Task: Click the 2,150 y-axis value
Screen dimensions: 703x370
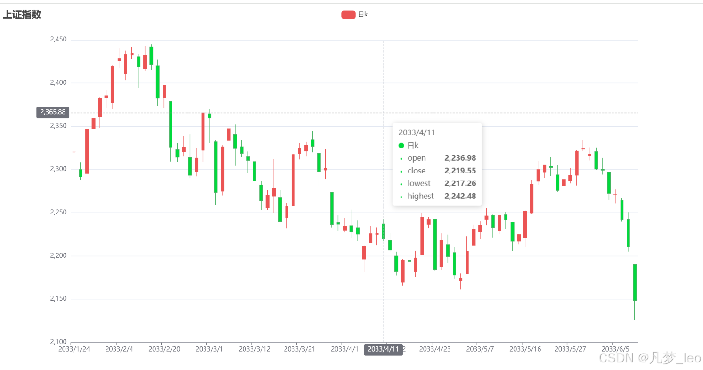Action: pyautogui.click(x=58, y=299)
